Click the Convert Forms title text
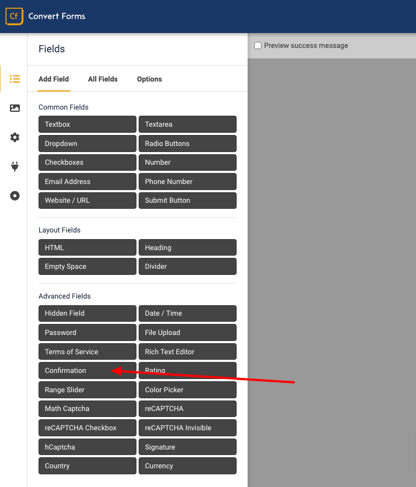This screenshot has width=416, height=487. coord(57,16)
